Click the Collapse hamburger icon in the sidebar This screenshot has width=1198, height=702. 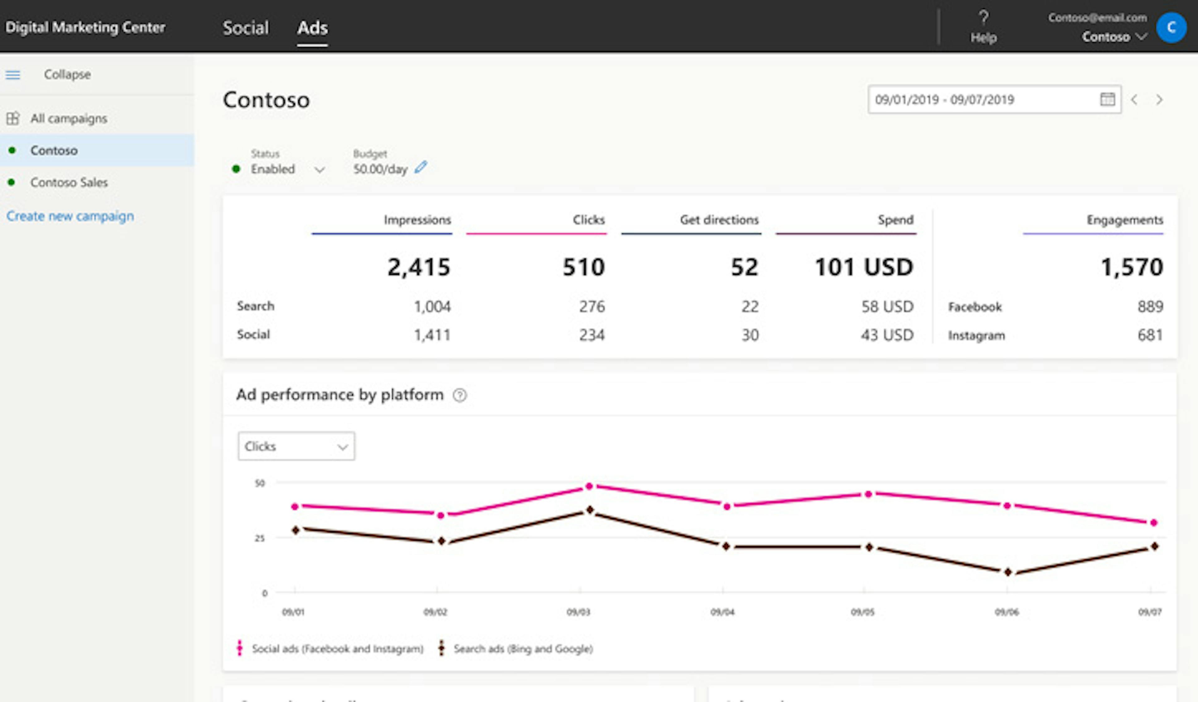point(13,75)
